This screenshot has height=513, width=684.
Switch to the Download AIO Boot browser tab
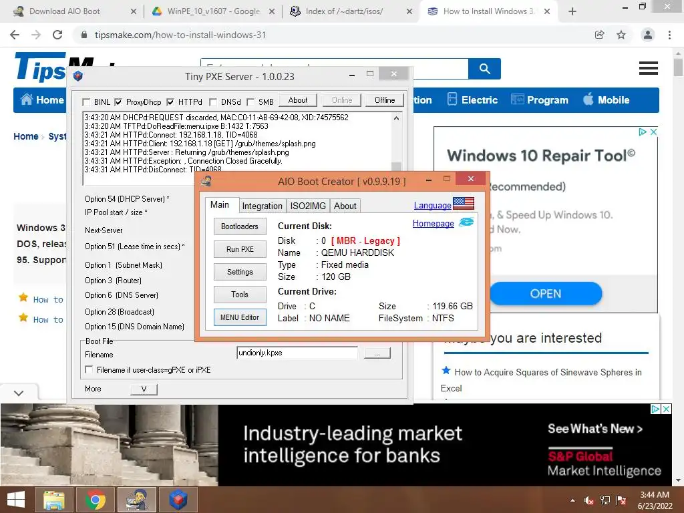65,11
